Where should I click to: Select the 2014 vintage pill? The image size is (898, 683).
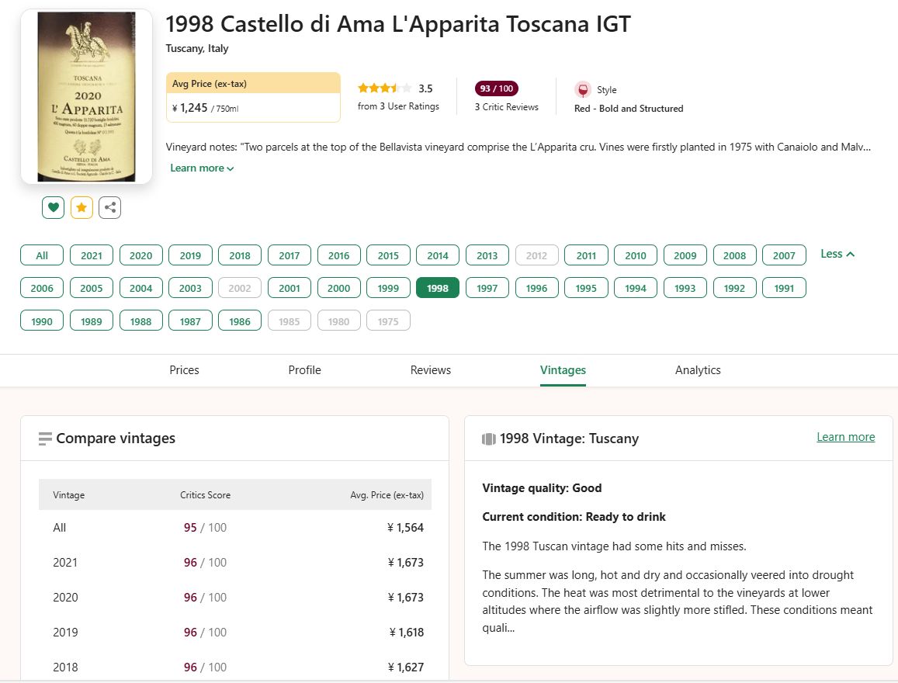point(438,255)
